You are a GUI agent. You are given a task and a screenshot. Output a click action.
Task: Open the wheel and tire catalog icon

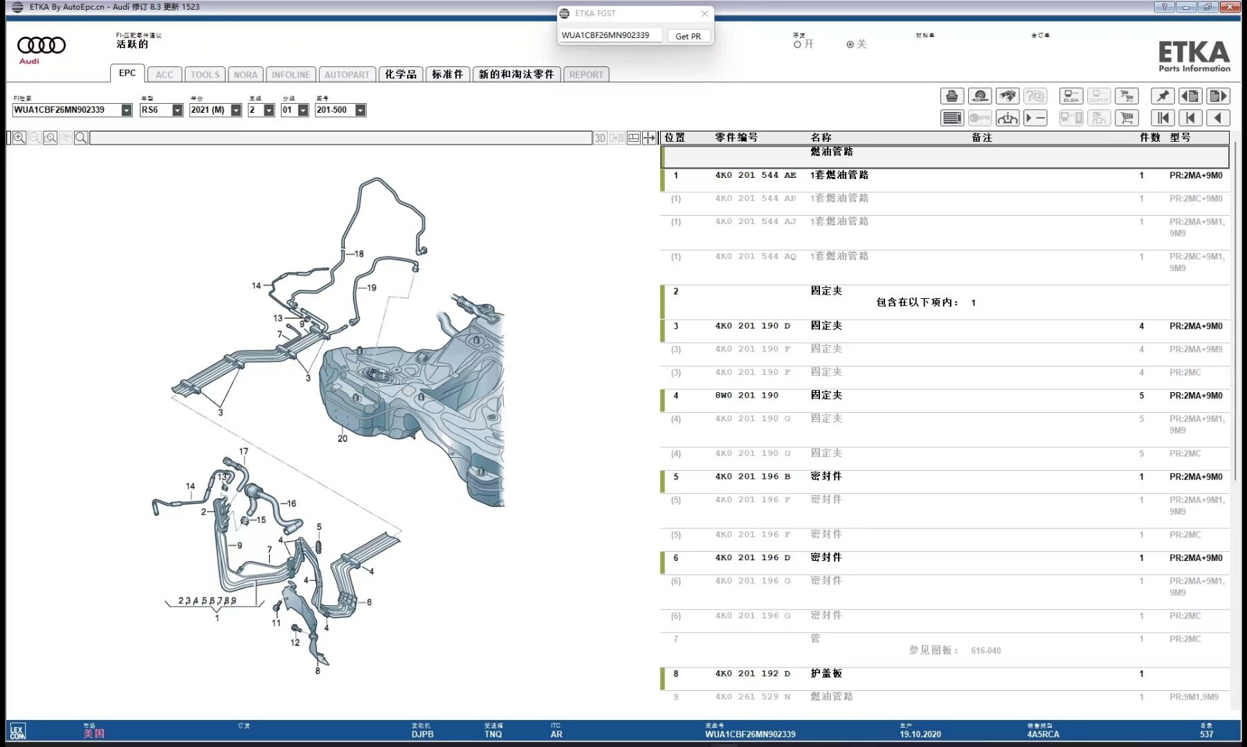pos(979,96)
